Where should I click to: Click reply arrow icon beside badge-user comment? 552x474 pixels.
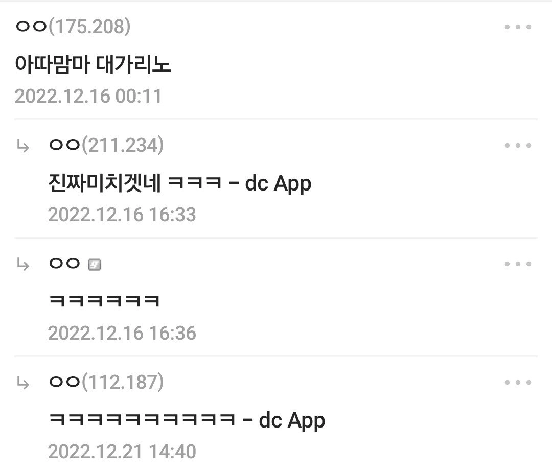(x=23, y=264)
